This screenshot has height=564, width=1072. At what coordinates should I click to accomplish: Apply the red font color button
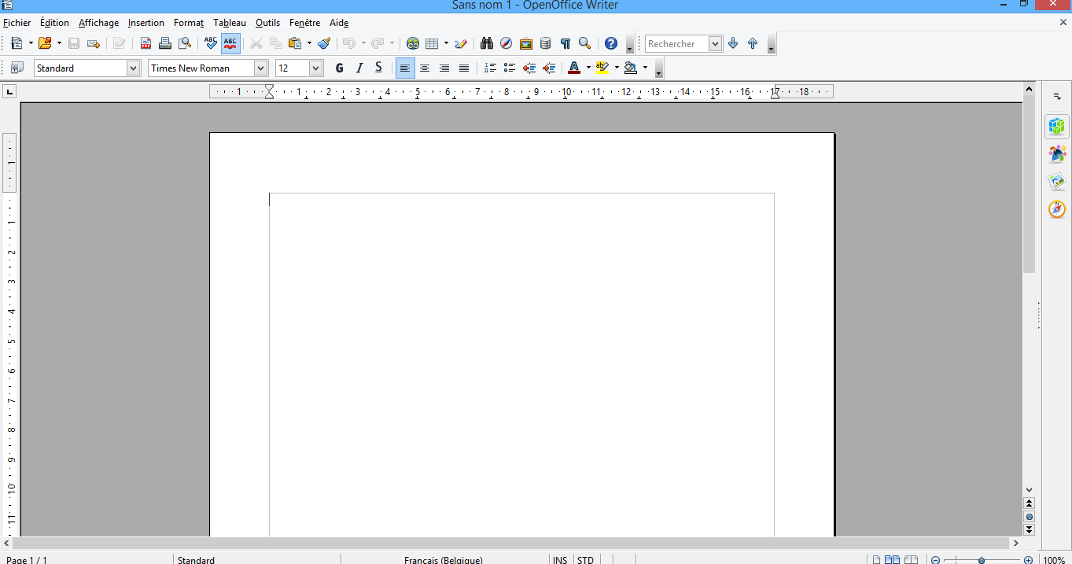(574, 68)
